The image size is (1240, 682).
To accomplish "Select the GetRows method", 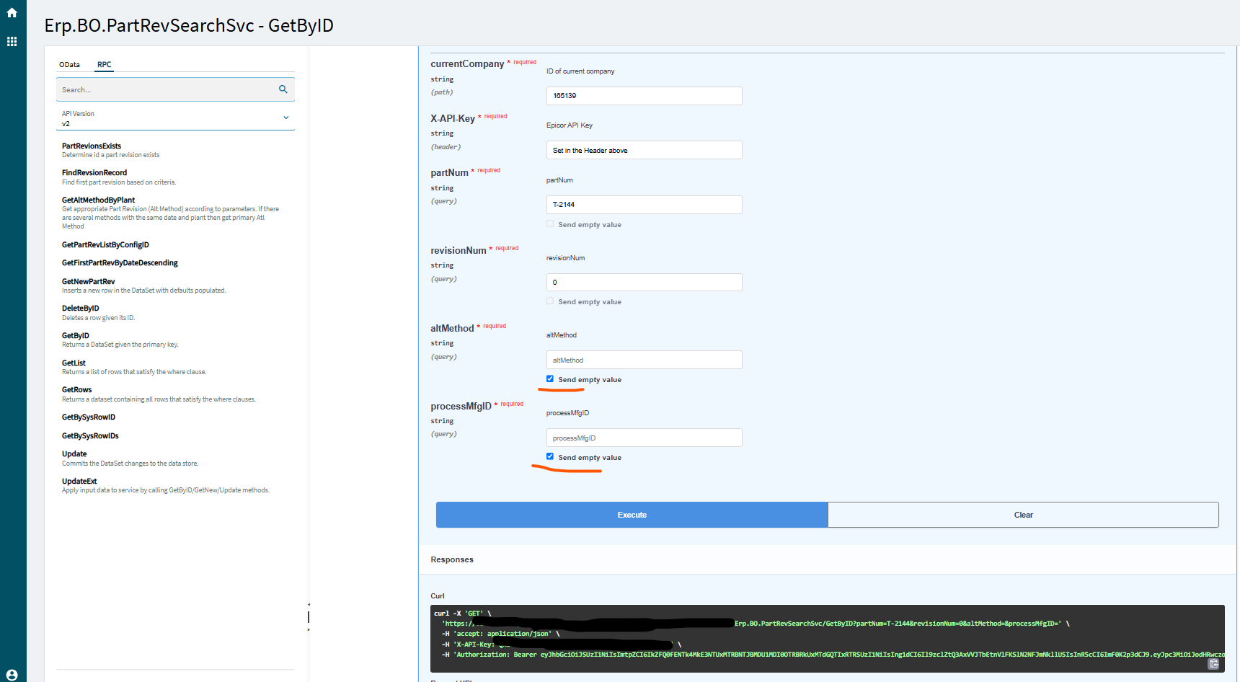I will pyautogui.click(x=76, y=389).
